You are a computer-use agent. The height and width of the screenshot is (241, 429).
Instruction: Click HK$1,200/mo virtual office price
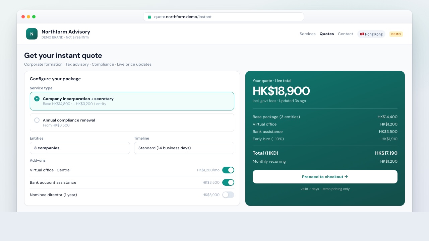[x=208, y=170]
